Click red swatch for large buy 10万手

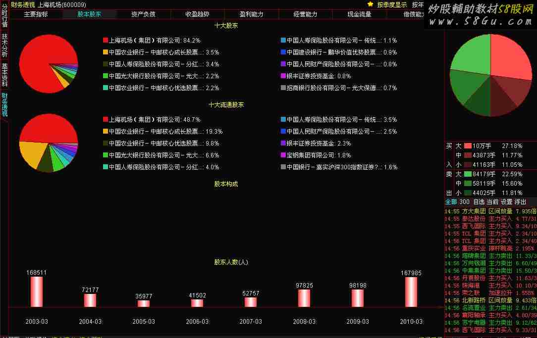tap(468, 145)
